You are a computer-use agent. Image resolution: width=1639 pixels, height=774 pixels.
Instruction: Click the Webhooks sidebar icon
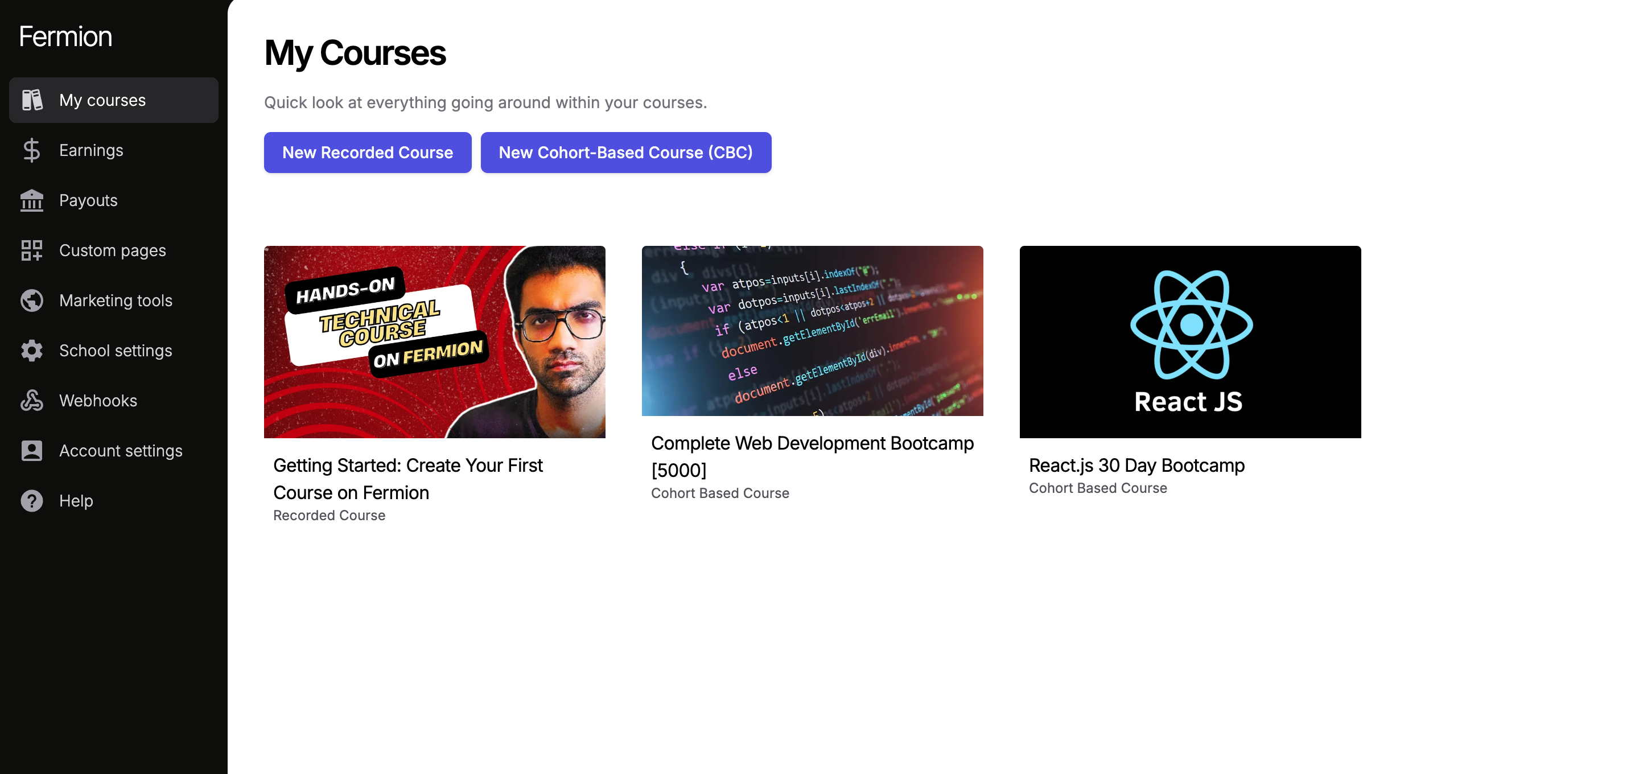pos(32,400)
